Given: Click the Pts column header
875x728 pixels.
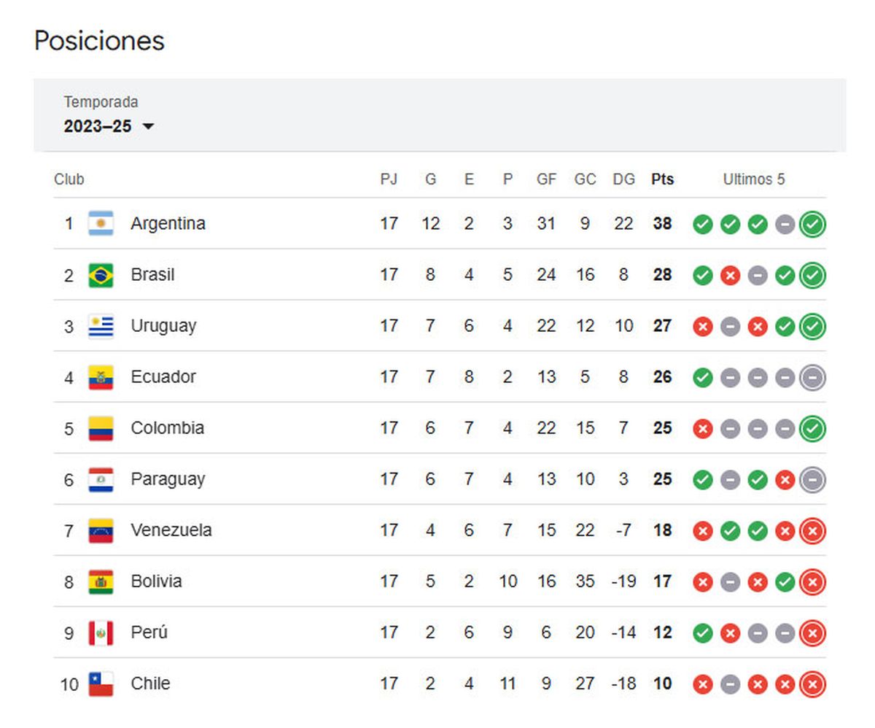Looking at the screenshot, I should pyautogui.click(x=662, y=179).
